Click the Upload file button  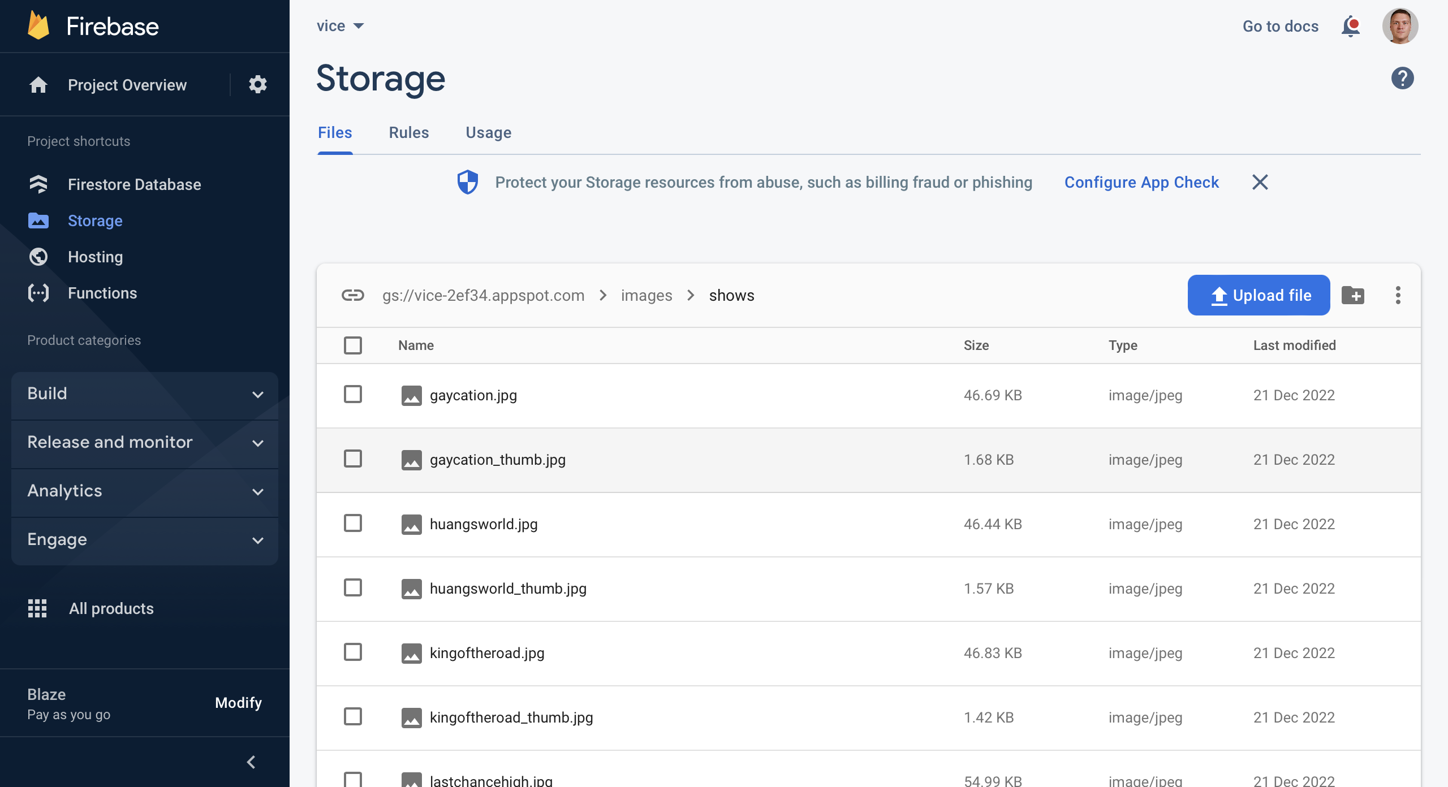click(x=1259, y=295)
